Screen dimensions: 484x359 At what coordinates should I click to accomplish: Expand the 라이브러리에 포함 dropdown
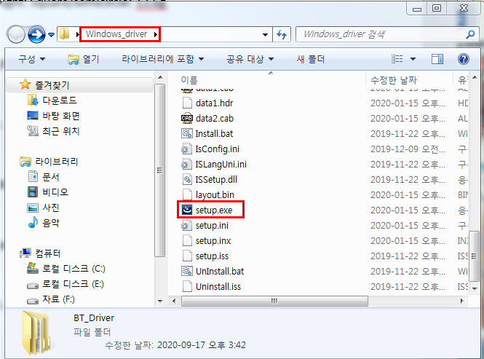click(163, 59)
